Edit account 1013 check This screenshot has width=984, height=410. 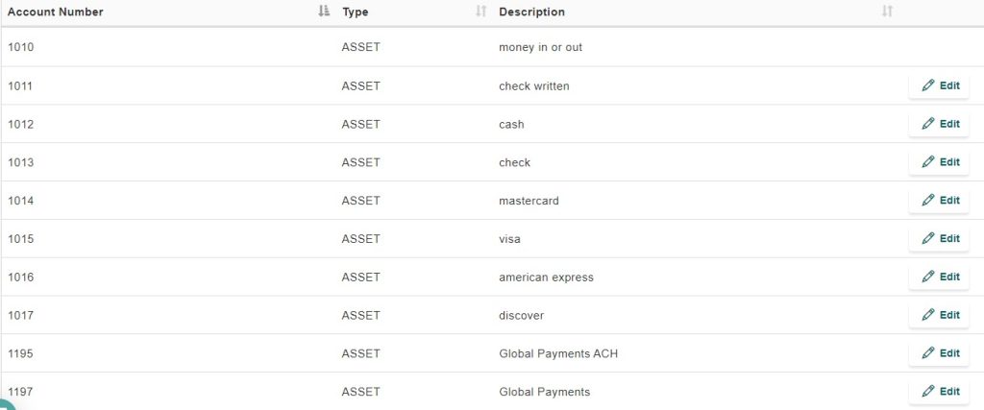pyautogui.click(x=939, y=161)
